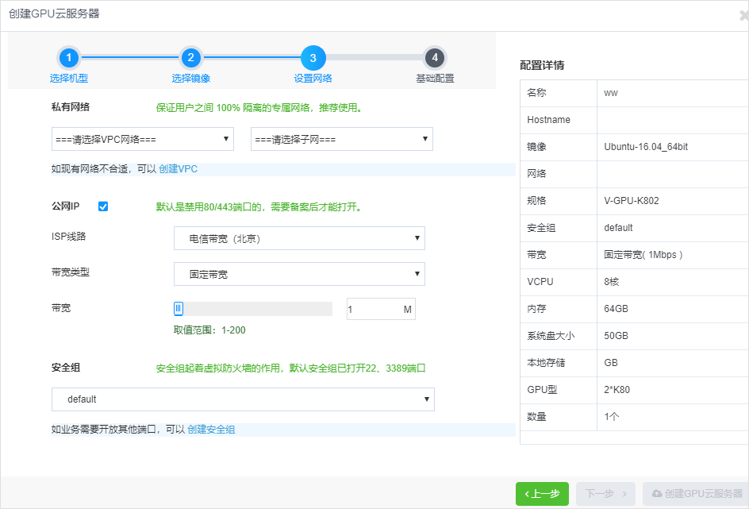The height and width of the screenshot is (509, 749).
Task: Click the 创建安全组 link
Action: 211,429
